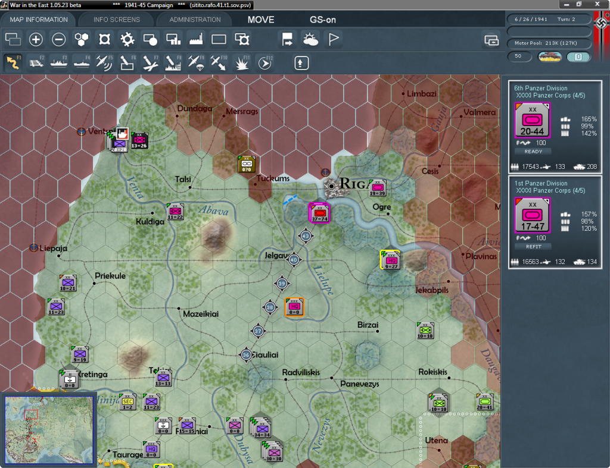The width and height of the screenshot is (610, 468).
Task: Select the F1 move mode icon
Action: point(13,63)
